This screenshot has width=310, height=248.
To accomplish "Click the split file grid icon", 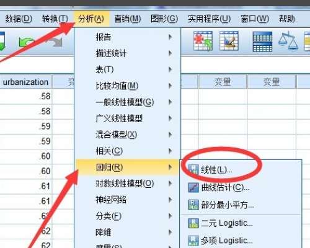I will 262,42.
